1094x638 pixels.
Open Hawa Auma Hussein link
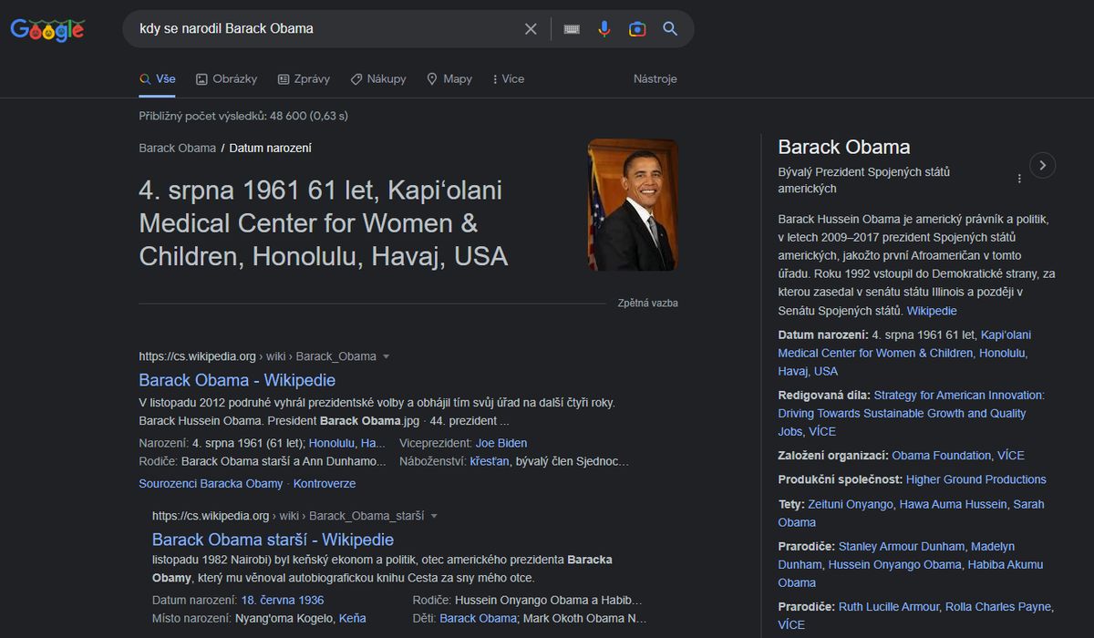pyautogui.click(x=953, y=504)
